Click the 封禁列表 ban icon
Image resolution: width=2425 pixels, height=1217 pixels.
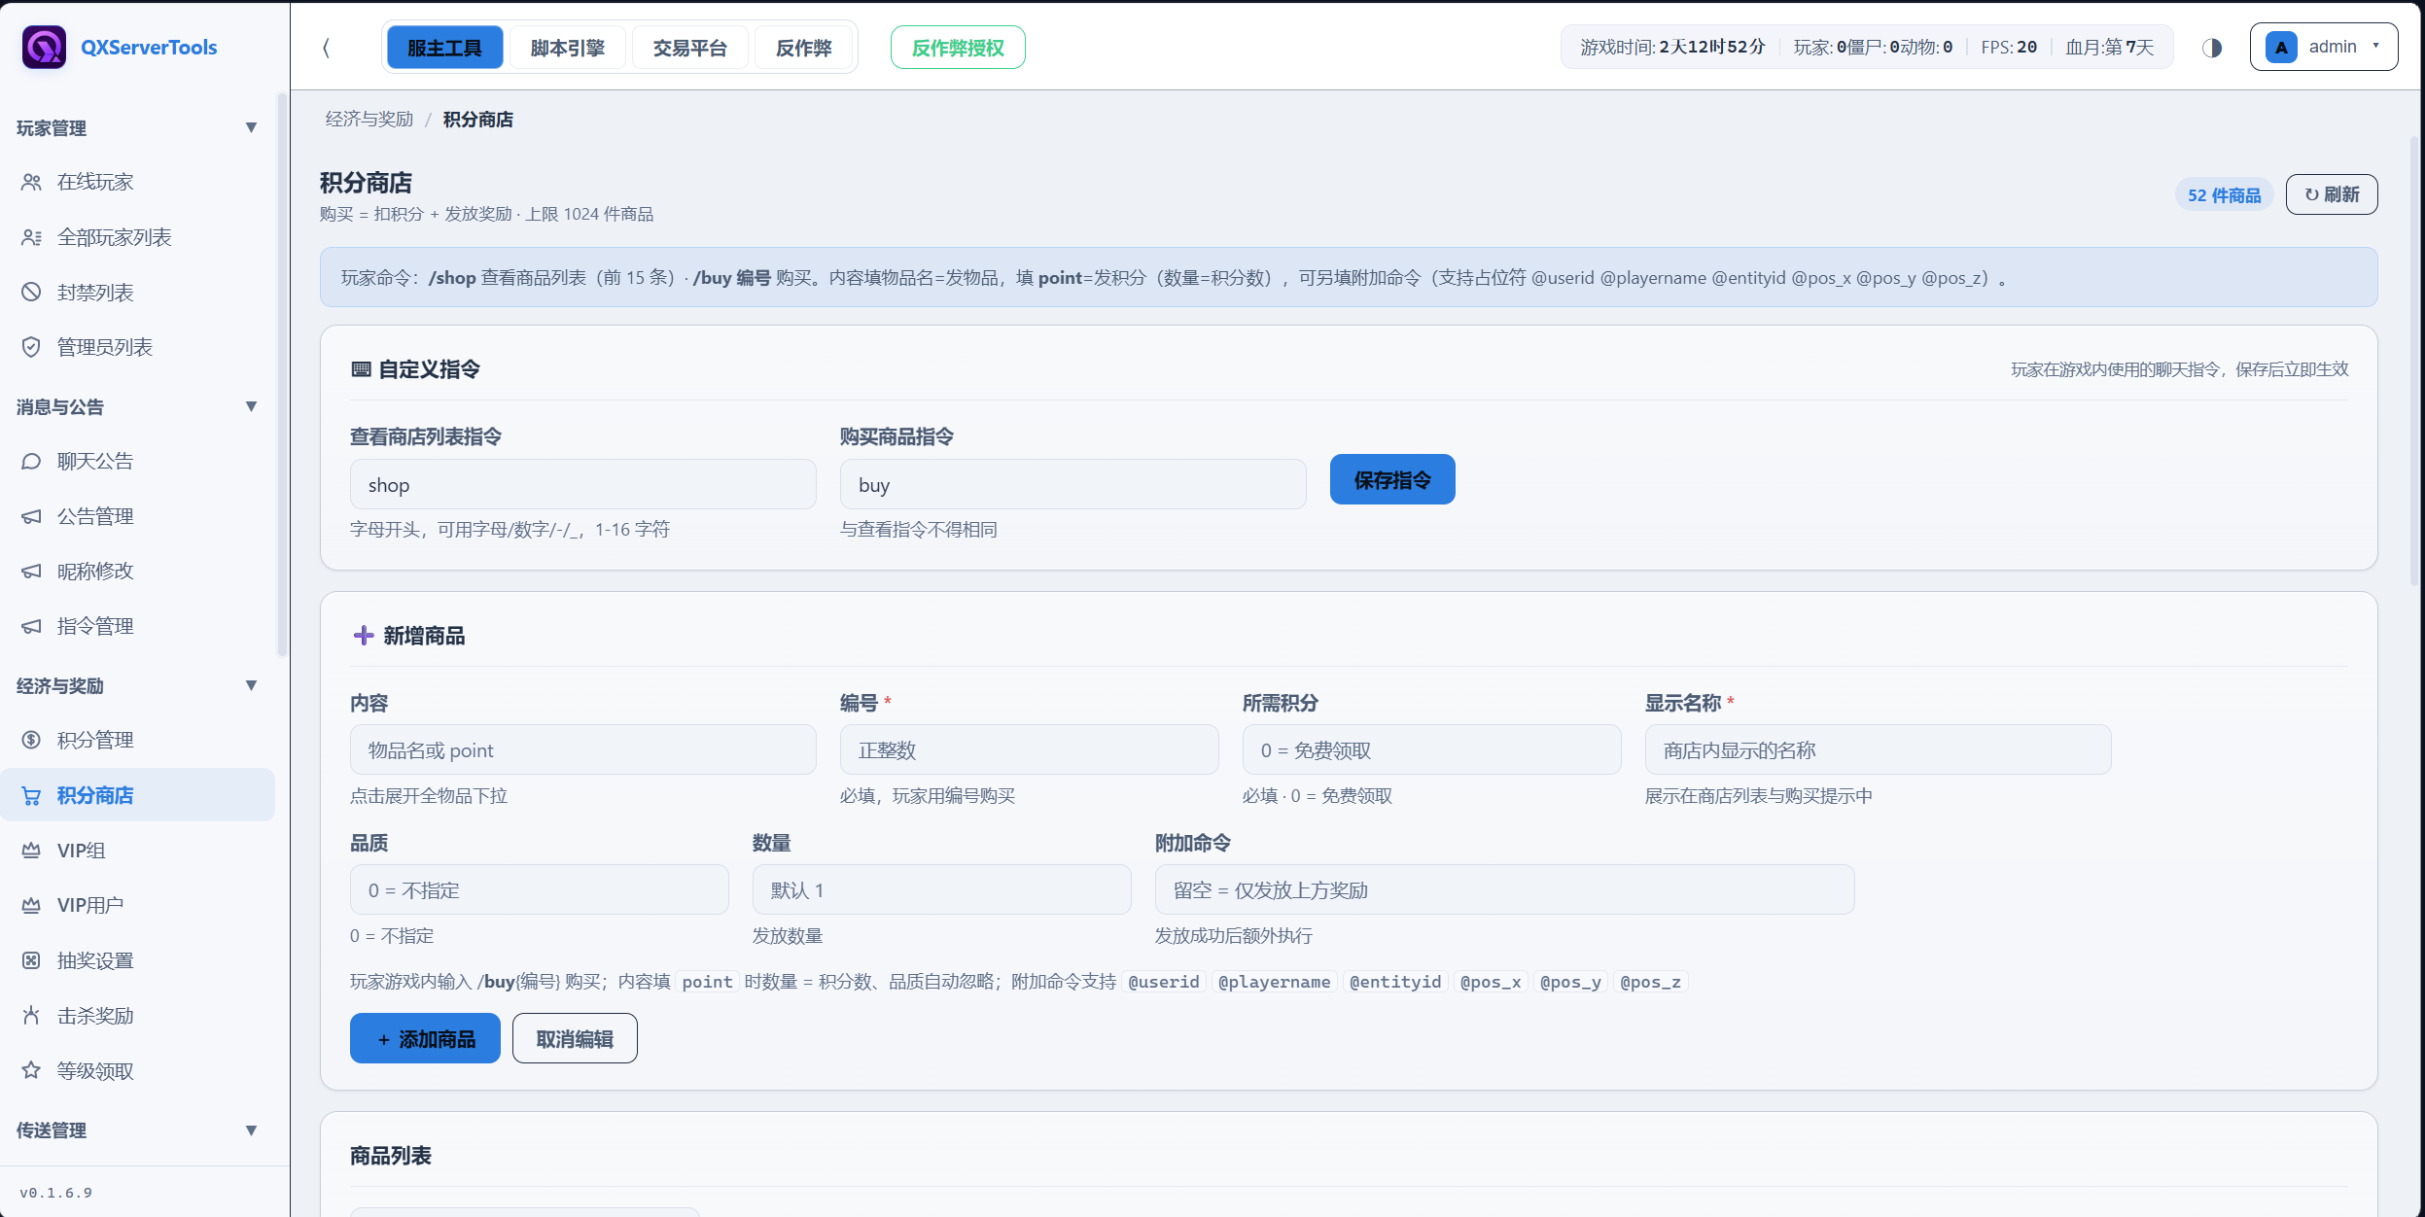(x=31, y=292)
